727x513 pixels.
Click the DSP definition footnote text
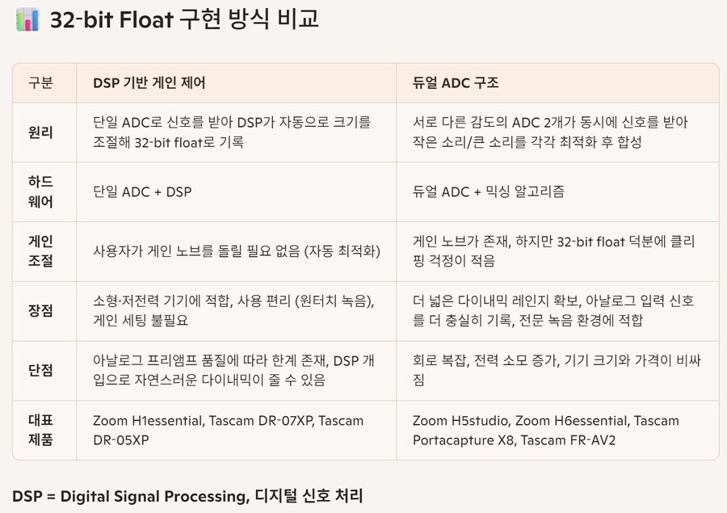pyautogui.click(x=187, y=495)
